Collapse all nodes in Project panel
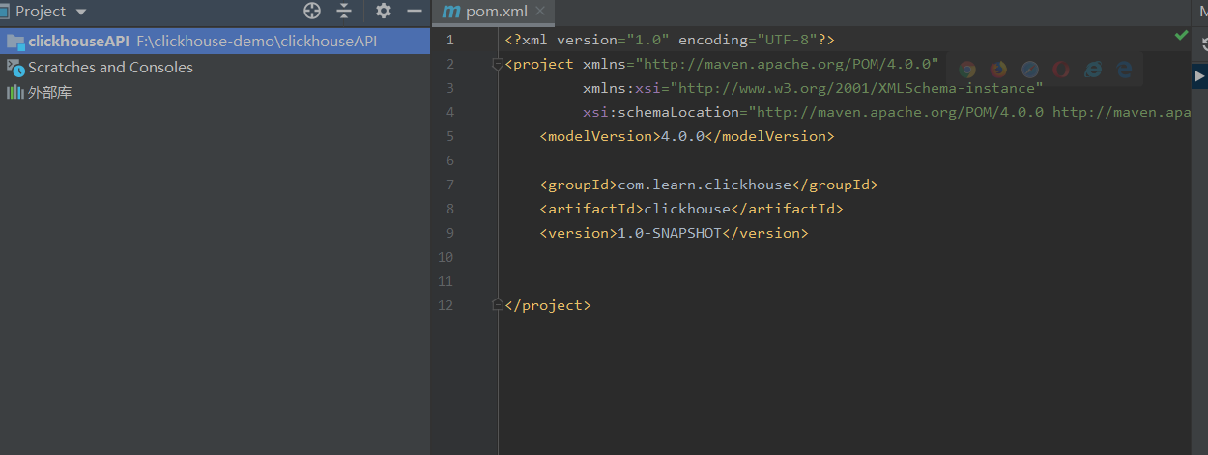The image size is (1208, 455). pos(344,11)
